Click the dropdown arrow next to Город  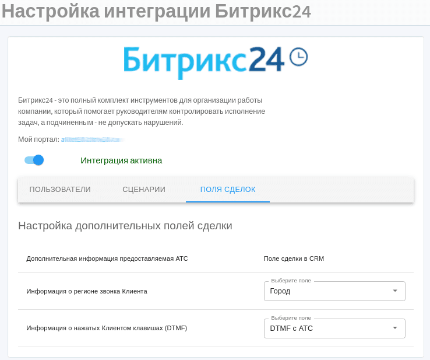(x=395, y=291)
